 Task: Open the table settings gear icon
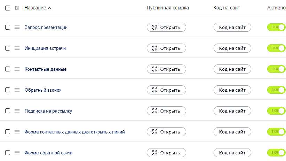(x=17, y=8)
